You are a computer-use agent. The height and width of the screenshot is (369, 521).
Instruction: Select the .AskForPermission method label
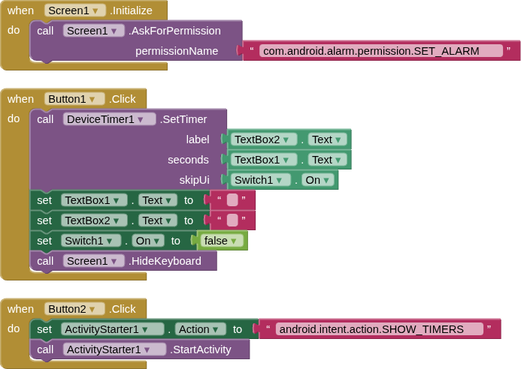174,31
